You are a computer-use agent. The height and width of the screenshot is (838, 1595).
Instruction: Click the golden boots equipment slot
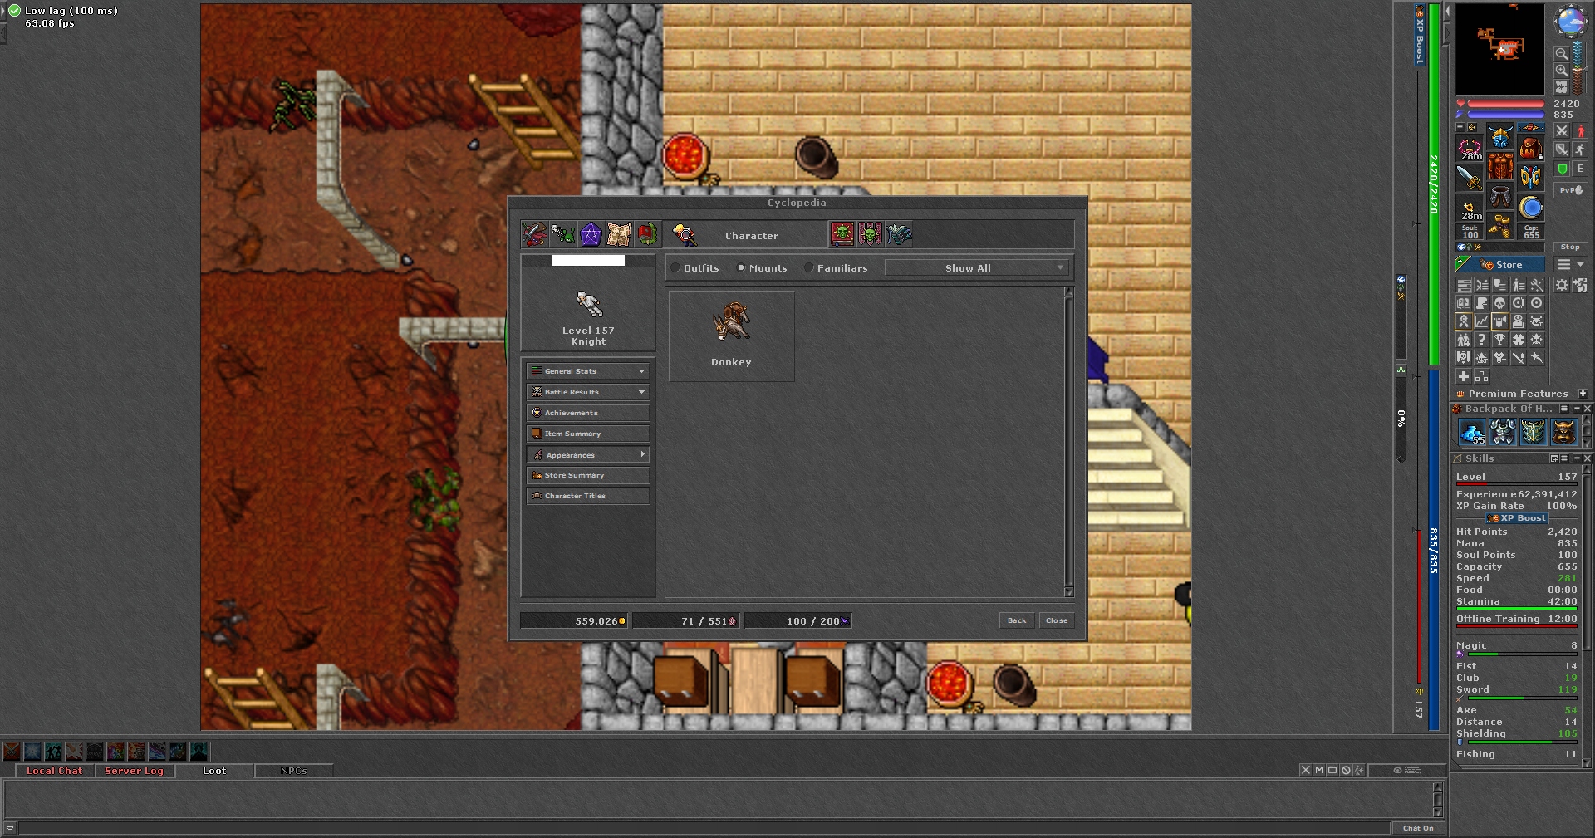tap(1500, 227)
